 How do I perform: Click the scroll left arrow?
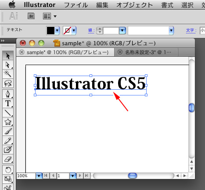(177, 175)
